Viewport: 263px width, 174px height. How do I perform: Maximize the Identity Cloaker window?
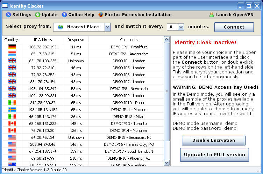[x=249, y=6]
